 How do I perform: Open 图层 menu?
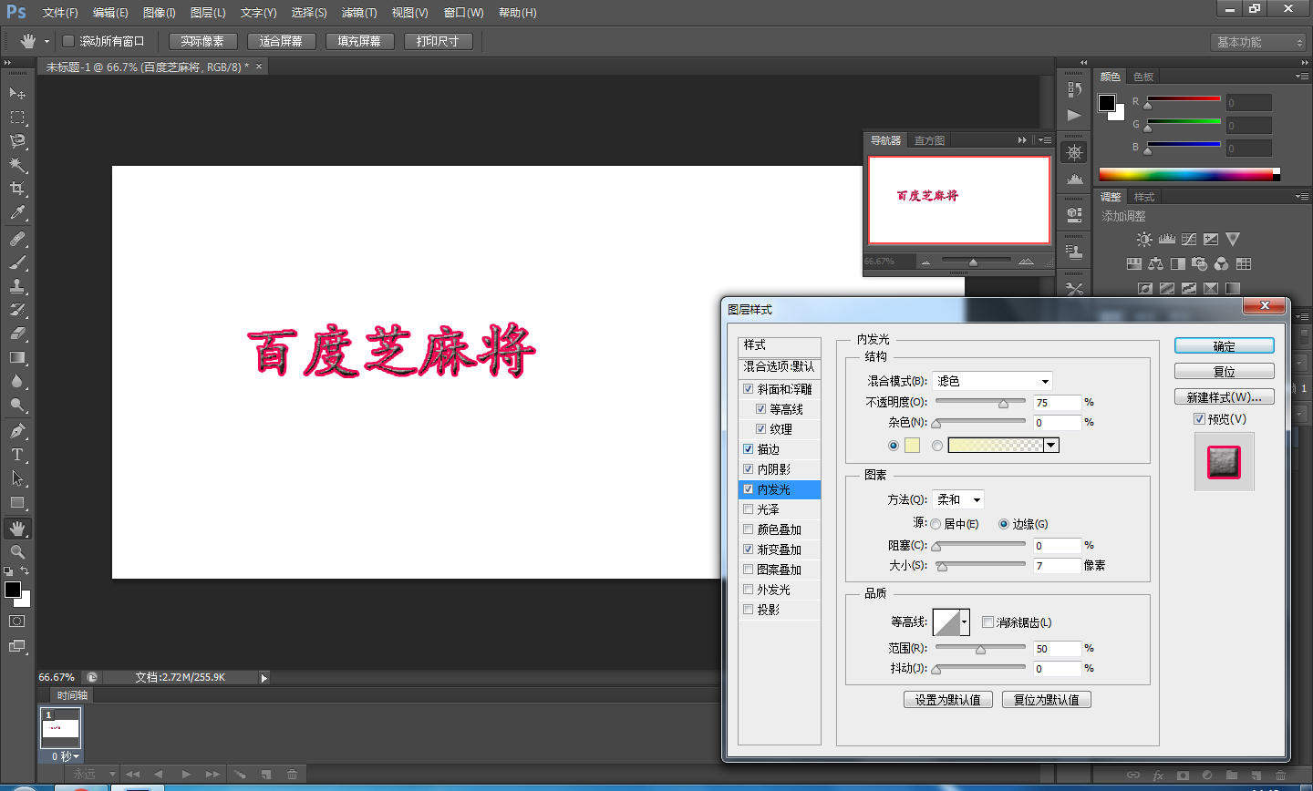pos(208,13)
